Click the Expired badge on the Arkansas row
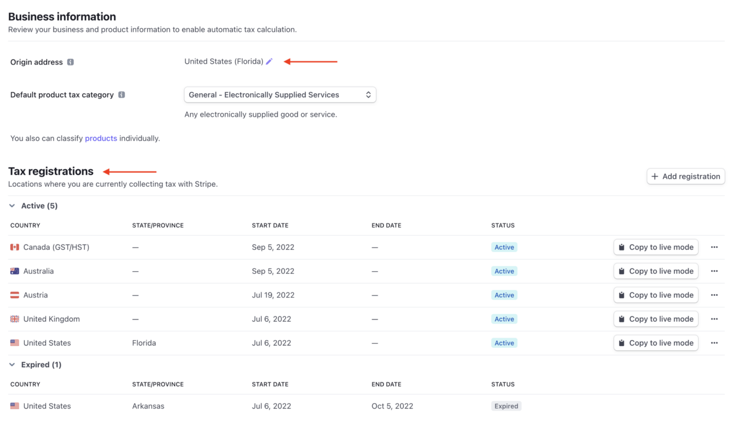 [506, 405]
